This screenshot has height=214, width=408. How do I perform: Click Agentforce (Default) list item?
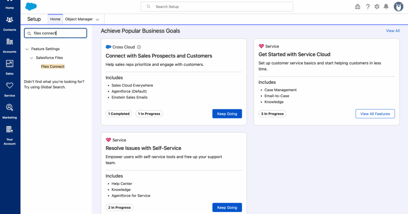point(129,91)
